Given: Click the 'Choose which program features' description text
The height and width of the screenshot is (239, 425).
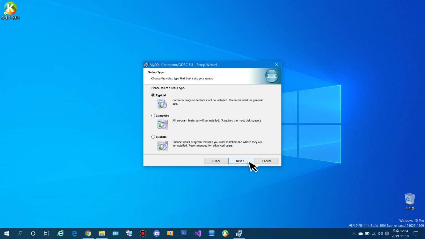Looking at the screenshot, I should pyautogui.click(x=217, y=144).
